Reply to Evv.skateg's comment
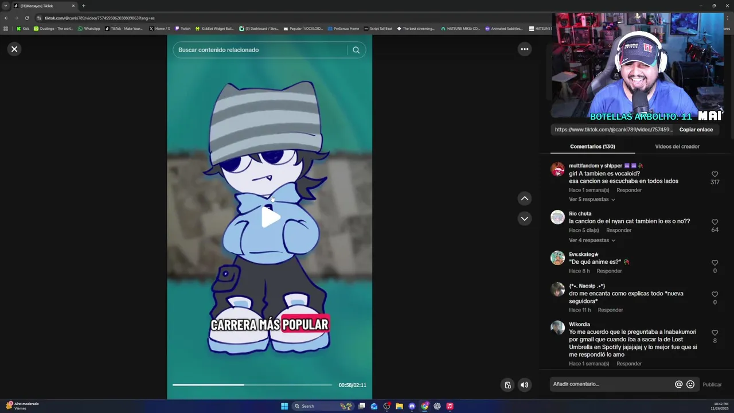Image resolution: width=734 pixels, height=413 pixels. (609, 271)
